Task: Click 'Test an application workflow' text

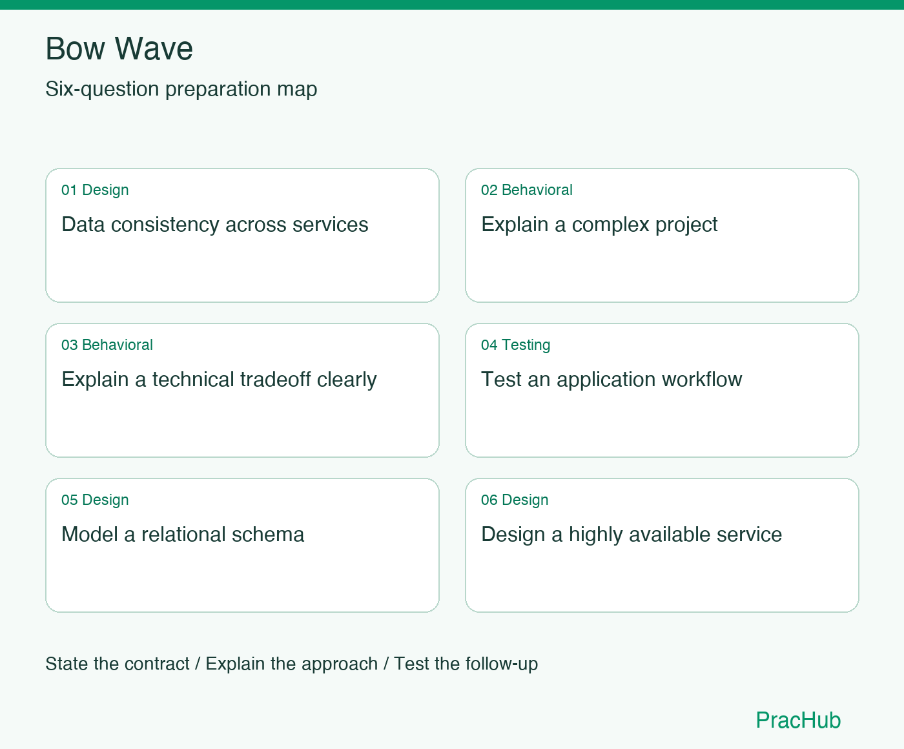Action: (x=611, y=379)
